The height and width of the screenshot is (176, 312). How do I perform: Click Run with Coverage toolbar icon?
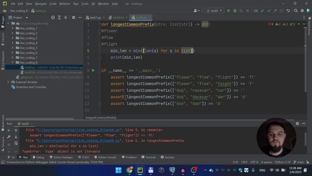click(241, 11)
